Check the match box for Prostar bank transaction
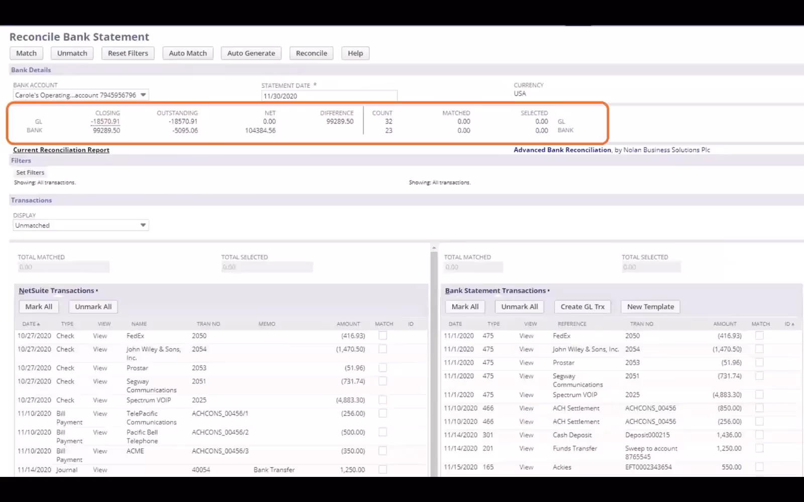This screenshot has height=502, width=804. pos(758,362)
